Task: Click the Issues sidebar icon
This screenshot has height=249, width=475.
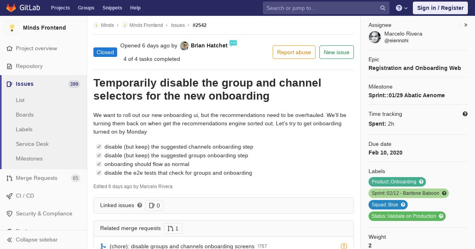Action: coord(9,84)
